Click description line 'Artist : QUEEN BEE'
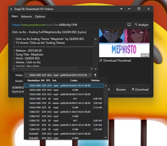Image resolution: width=167 pixels, height=146 pixels. [x=28, y=58]
